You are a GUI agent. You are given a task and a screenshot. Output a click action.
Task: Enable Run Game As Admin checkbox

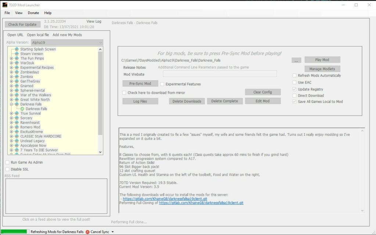click(7, 162)
